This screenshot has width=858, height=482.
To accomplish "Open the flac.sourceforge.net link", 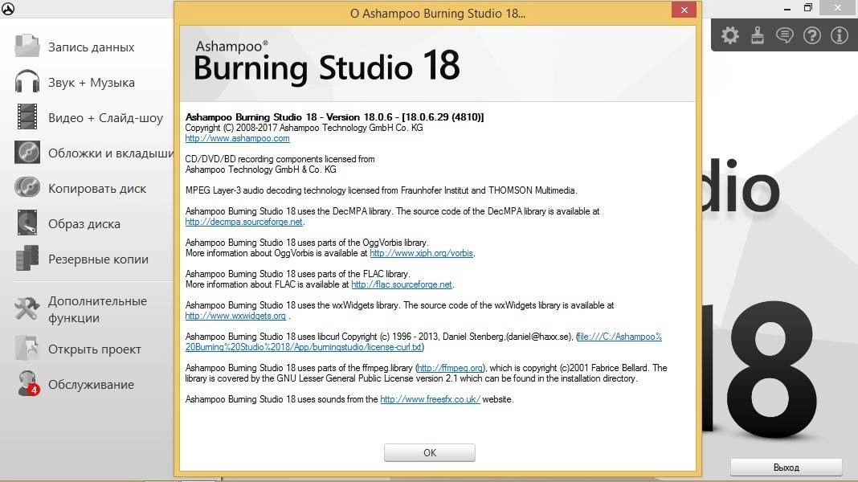I will (402, 284).
